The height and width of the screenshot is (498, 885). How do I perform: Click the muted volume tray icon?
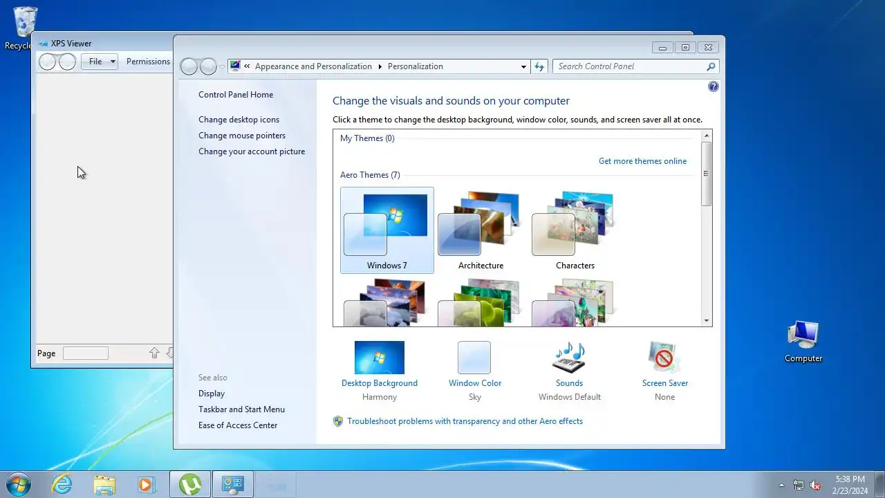[x=815, y=486]
